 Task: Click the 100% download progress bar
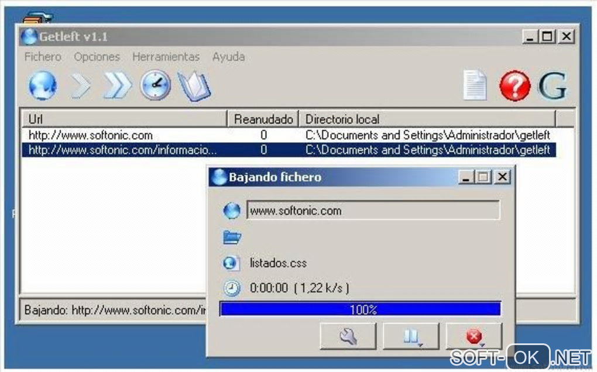360,309
